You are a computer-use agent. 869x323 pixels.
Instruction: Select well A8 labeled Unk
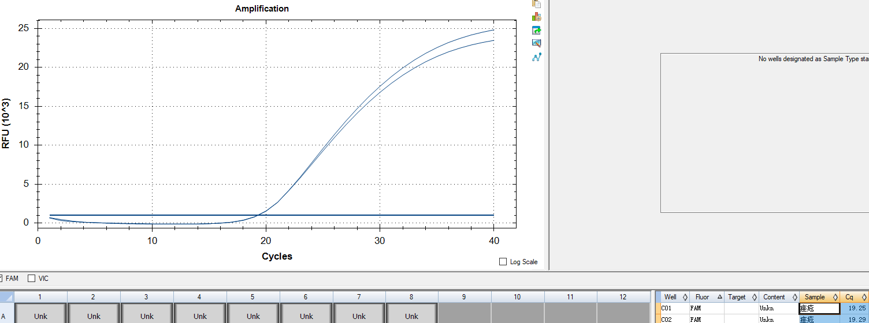411,313
